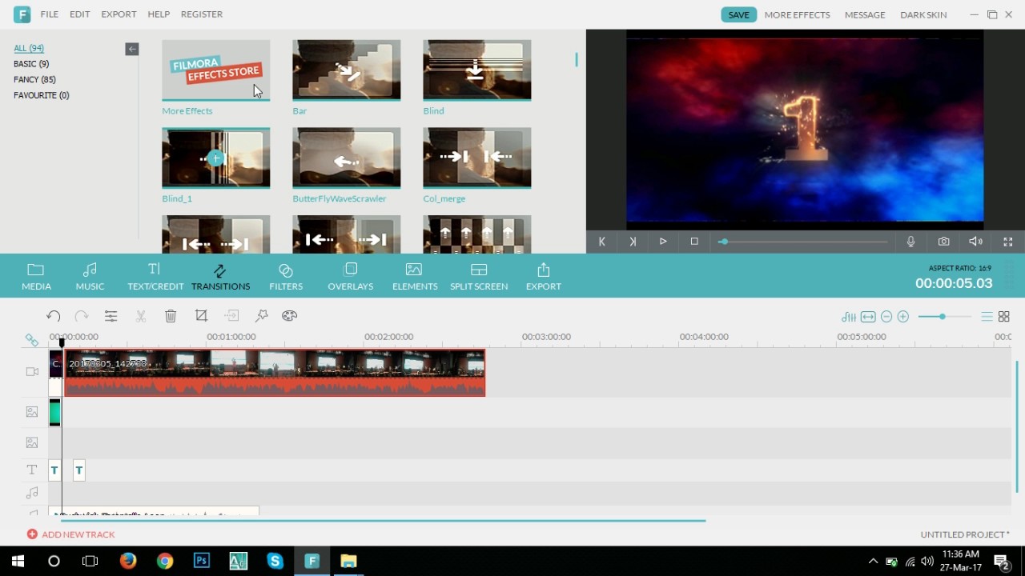Image resolution: width=1025 pixels, height=576 pixels.
Task: Open the HELP menu
Action: pyautogui.click(x=159, y=14)
